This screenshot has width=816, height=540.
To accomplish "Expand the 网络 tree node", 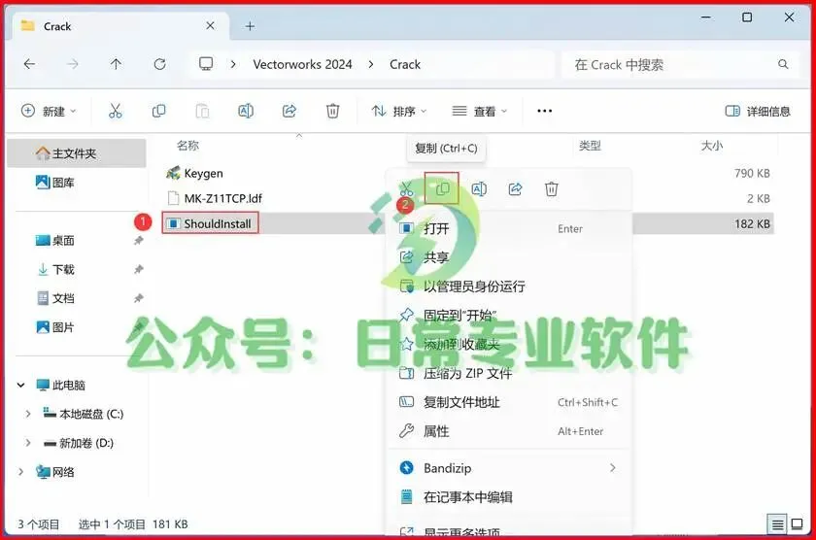I will 20,472.
